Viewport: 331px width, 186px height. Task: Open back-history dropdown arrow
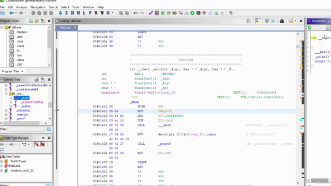click(x=16, y=13)
